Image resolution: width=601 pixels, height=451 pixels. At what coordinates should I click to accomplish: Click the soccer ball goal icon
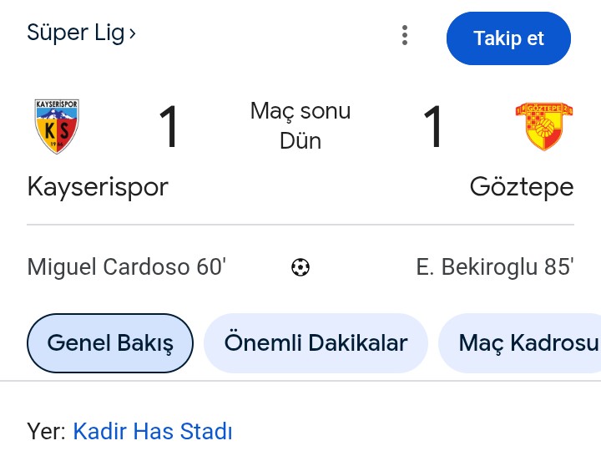click(300, 267)
